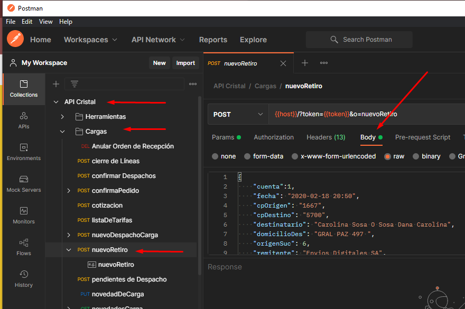
Task: Click the Cargas folder icon
Action: point(79,132)
